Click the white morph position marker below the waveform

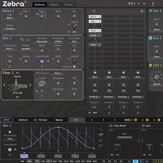[58, 151]
